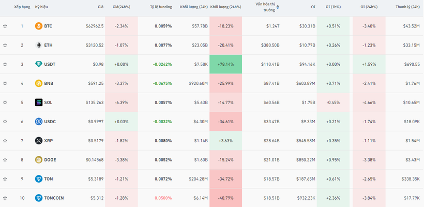Click the Dogecoin logo
Screen dimensions: 424x207
[39, 160]
